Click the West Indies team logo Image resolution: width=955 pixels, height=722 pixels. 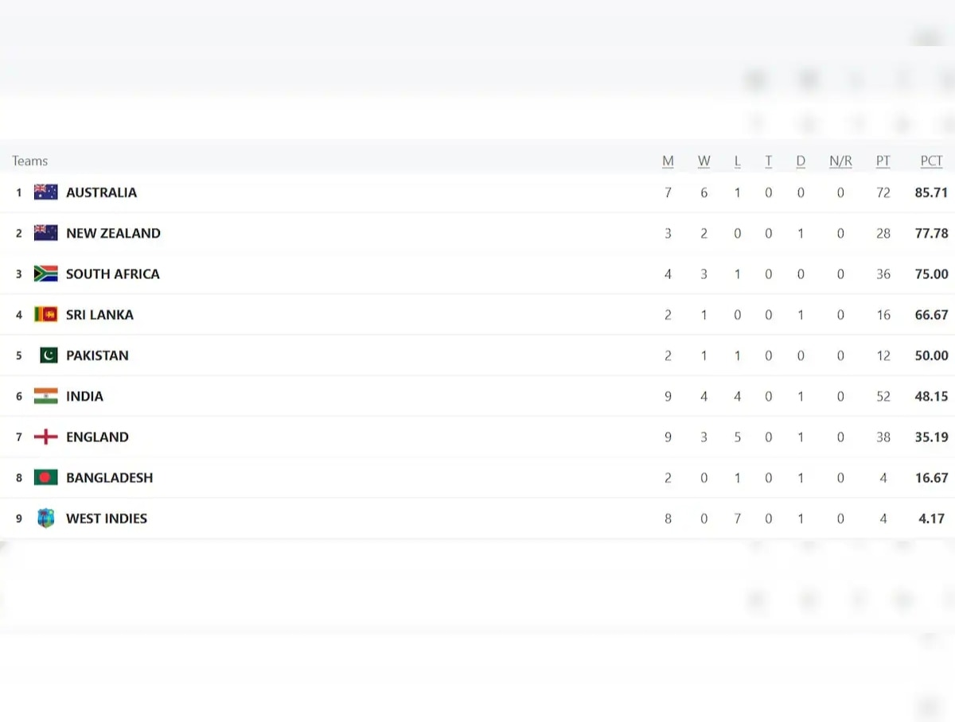[46, 518]
